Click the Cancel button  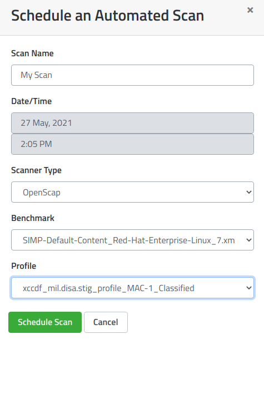pyautogui.click(x=106, y=322)
